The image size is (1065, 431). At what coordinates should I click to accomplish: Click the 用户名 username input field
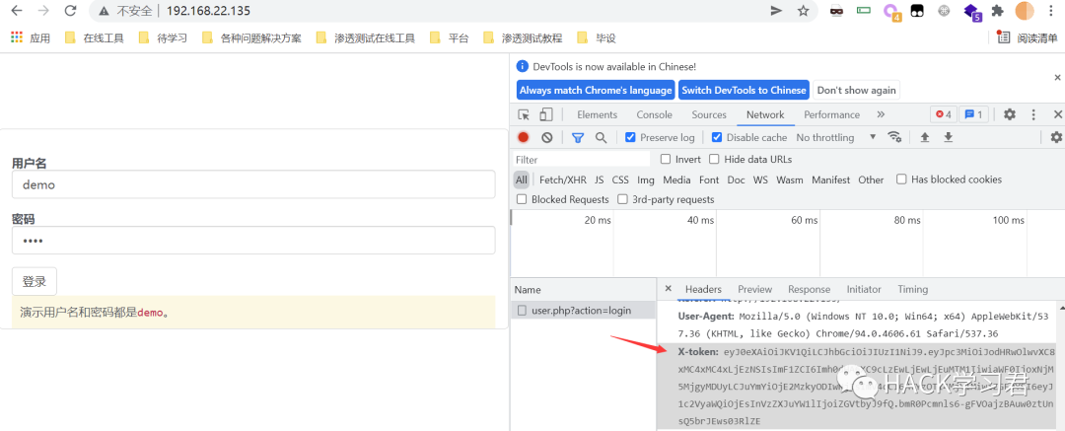[x=253, y=184]
